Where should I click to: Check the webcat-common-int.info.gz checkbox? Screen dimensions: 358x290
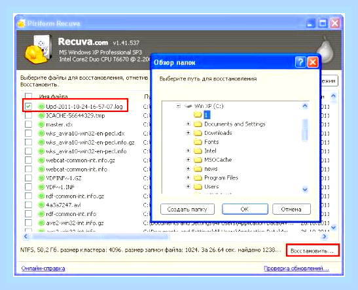click(28, 160)
